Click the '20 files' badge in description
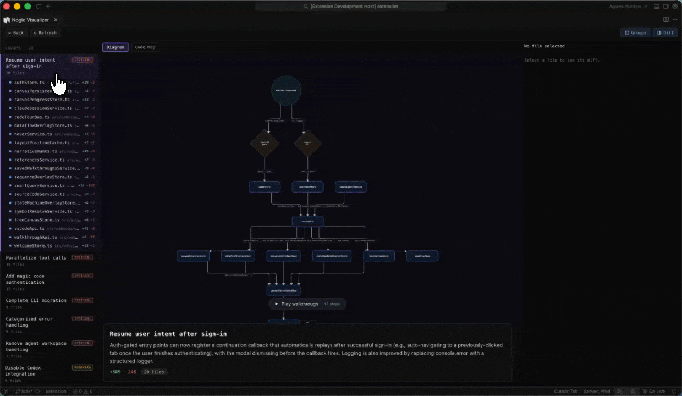682x396 pixels. [x=154, y=372]
